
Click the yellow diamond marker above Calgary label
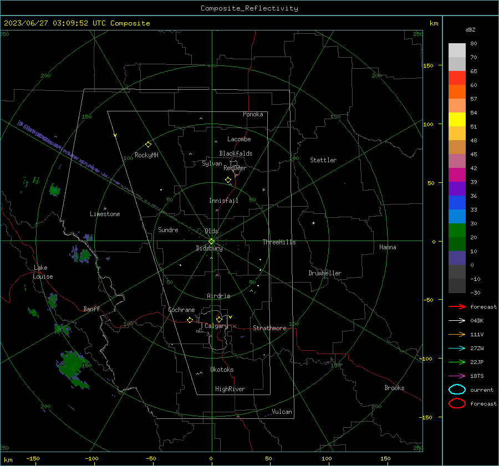[219, 319]
